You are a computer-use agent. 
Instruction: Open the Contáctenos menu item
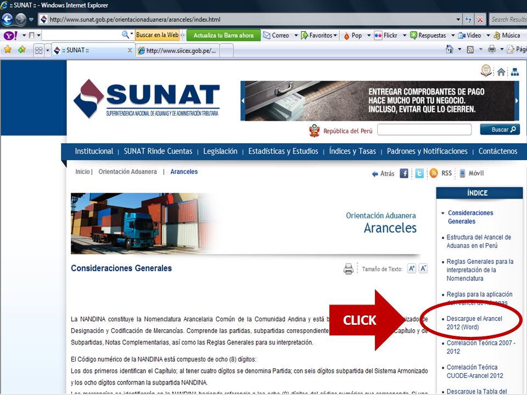point(498,151)
